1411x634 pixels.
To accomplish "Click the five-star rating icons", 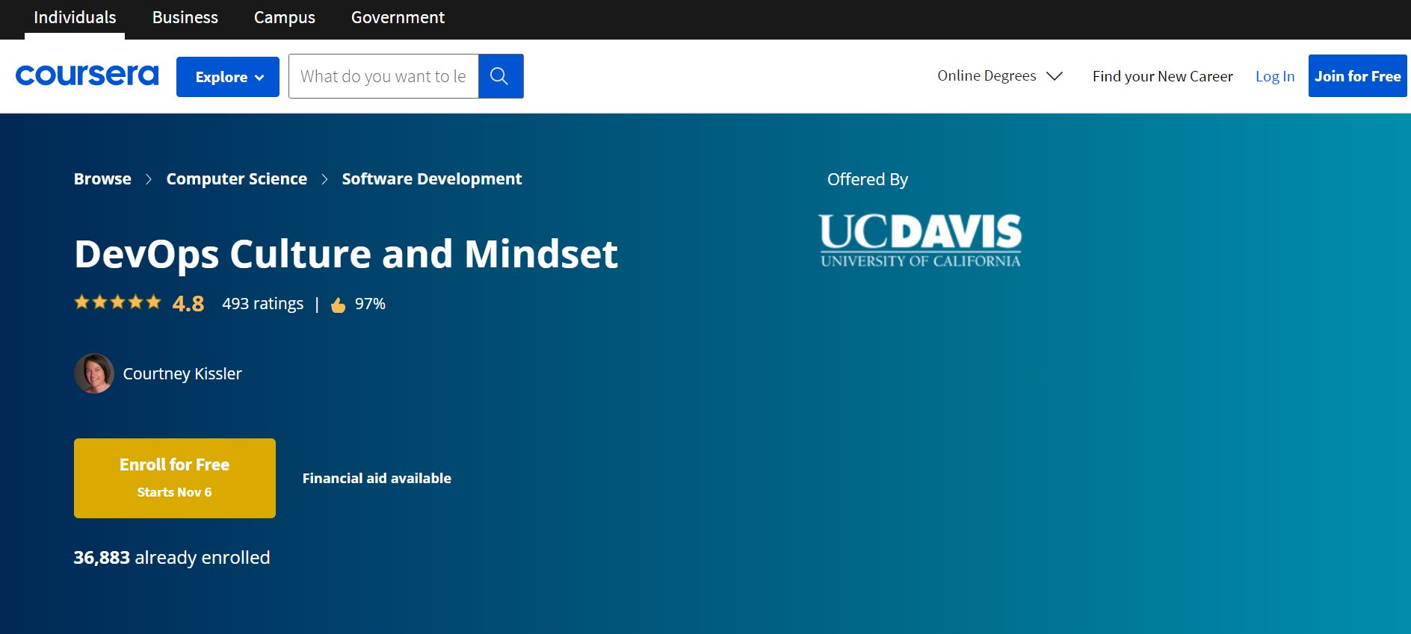I will (117, 302).
